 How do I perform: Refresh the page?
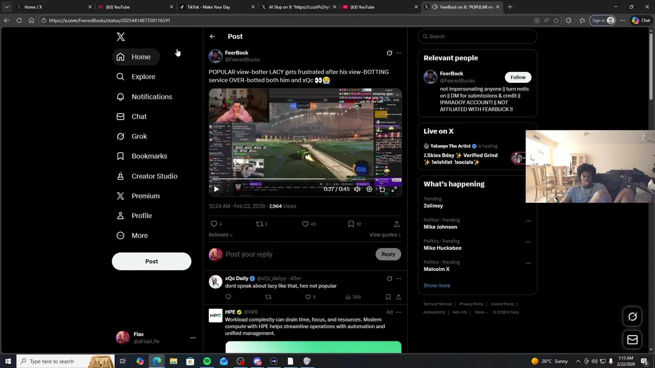19,20
